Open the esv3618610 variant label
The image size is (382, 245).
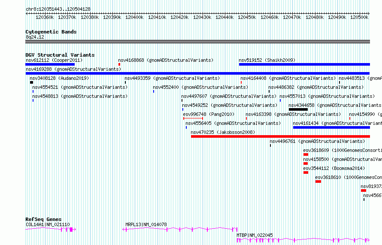pyautogui.click(x=349, y=177)
